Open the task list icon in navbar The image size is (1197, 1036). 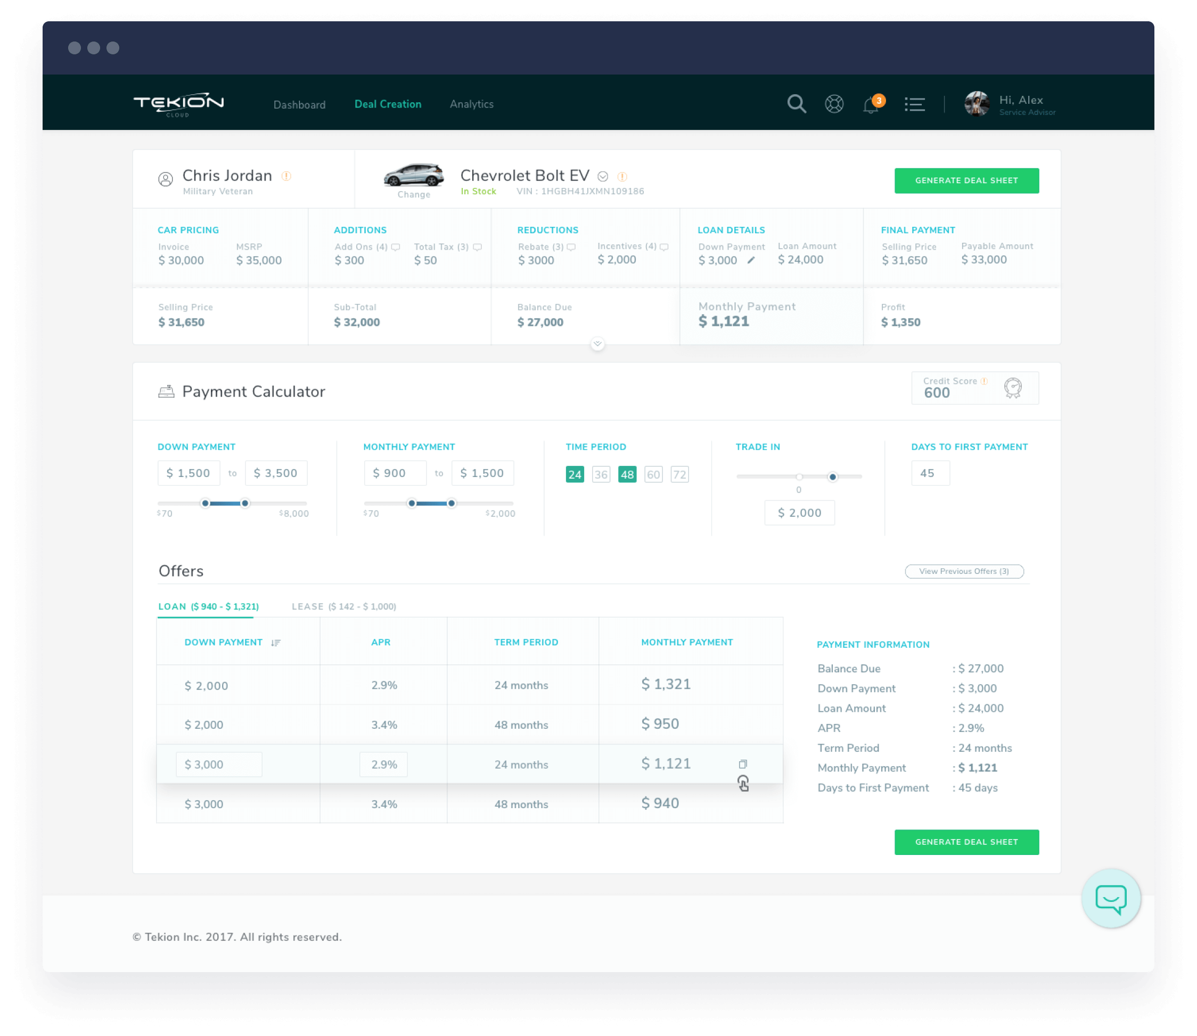tap(915, 104)
